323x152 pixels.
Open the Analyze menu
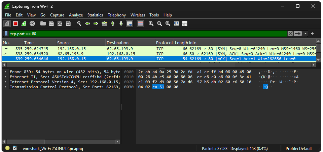(x=76, y=15)
